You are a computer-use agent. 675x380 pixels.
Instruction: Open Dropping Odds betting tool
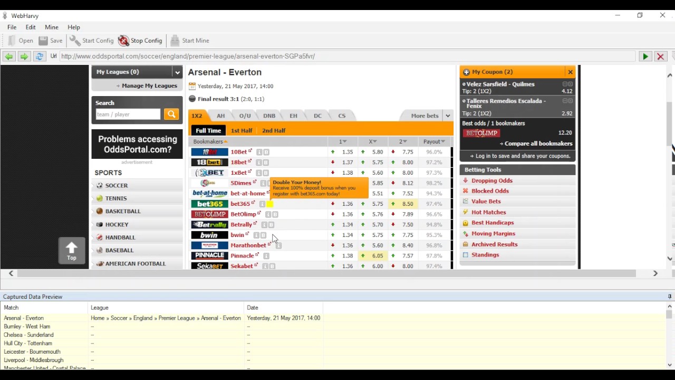pos(492,180)
